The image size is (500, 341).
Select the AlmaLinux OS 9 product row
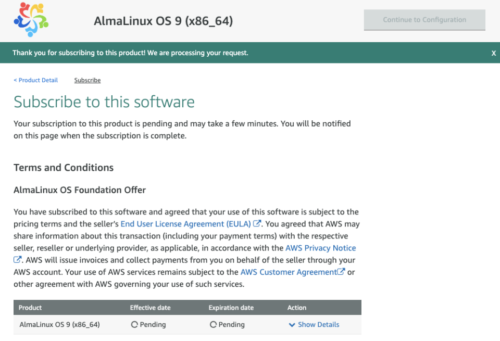point(59,324)
